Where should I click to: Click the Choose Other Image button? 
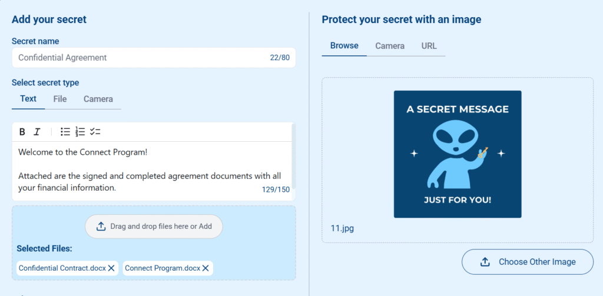click(528, 262)
